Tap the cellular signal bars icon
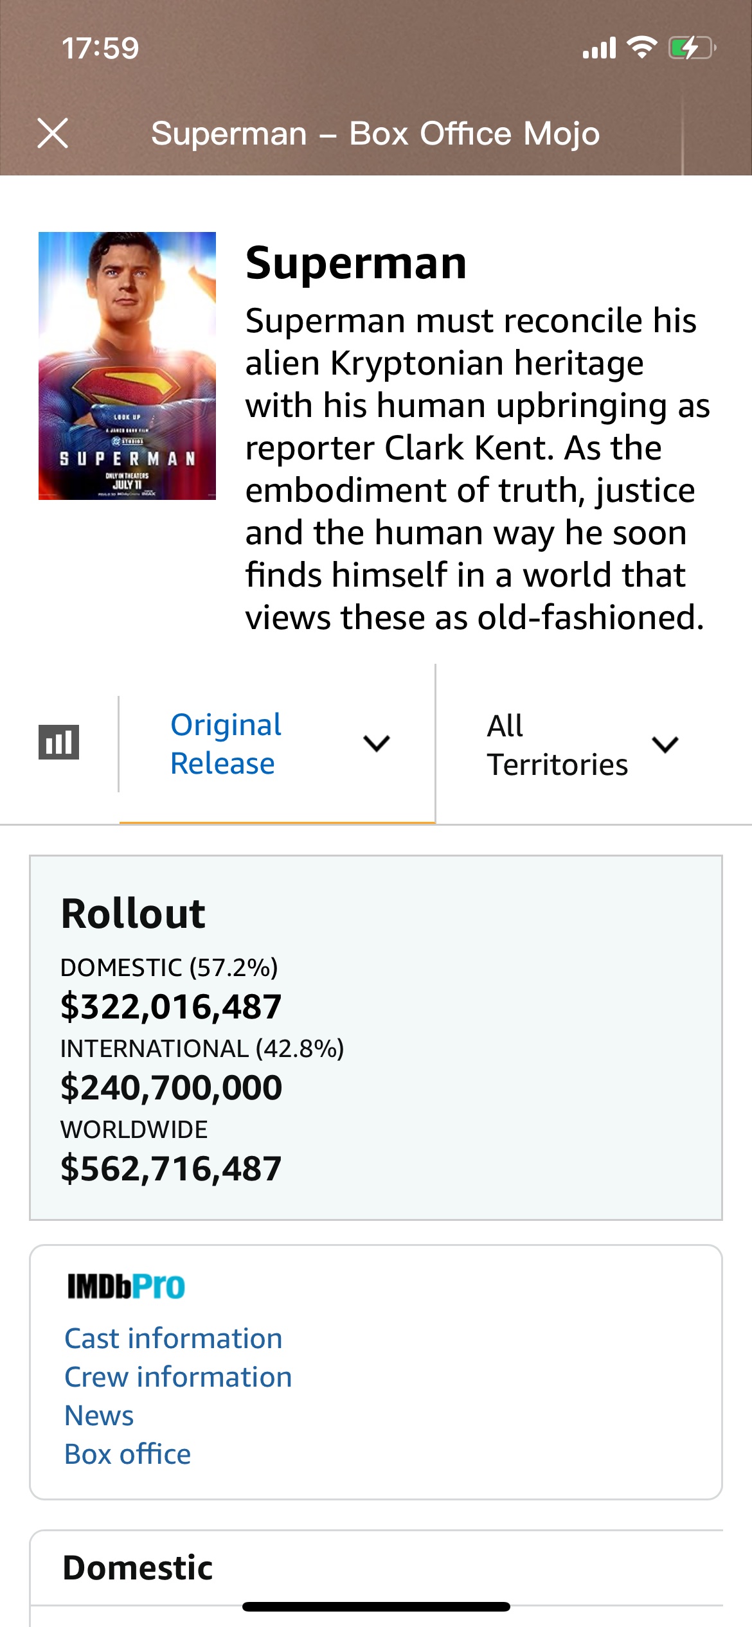 [599, 48]
